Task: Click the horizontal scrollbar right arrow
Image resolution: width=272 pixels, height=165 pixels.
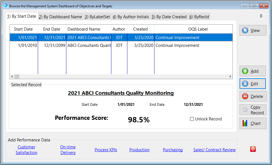Action: (230, 77)
